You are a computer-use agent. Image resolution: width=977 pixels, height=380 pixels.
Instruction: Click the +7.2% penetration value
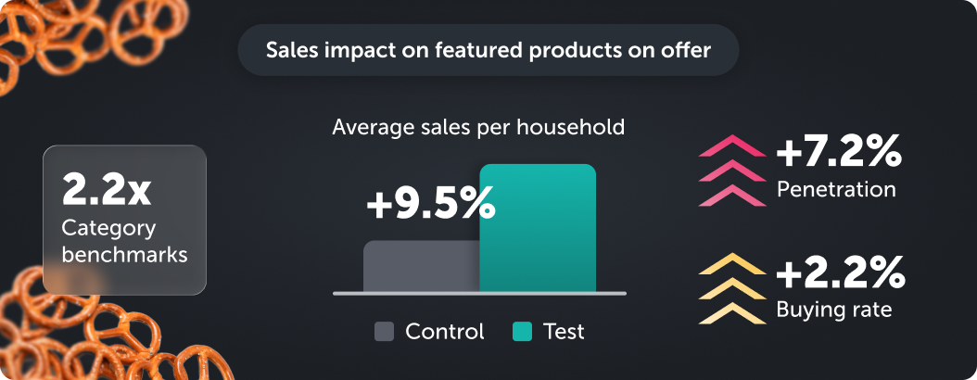coord(838,151)
